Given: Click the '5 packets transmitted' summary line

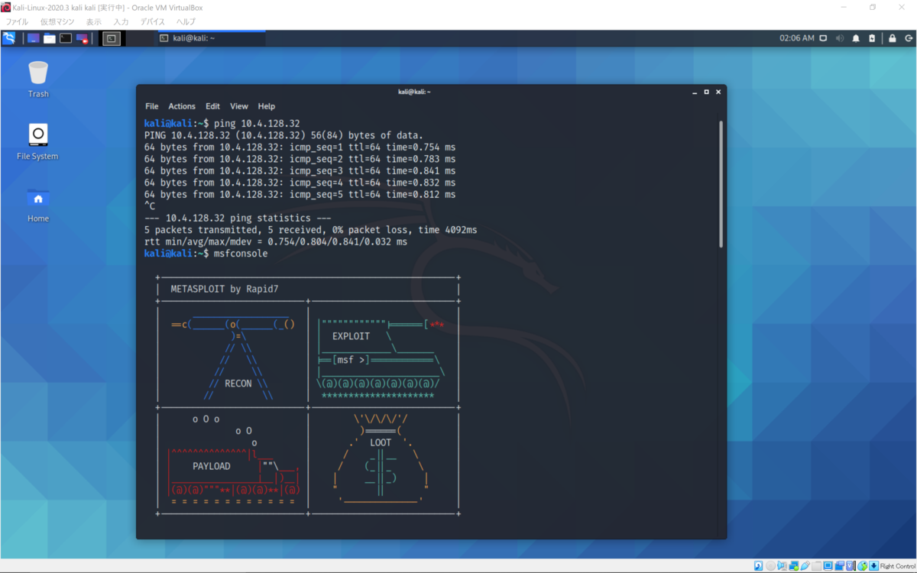Looking at the screenshot, I should tap(311, 229).
